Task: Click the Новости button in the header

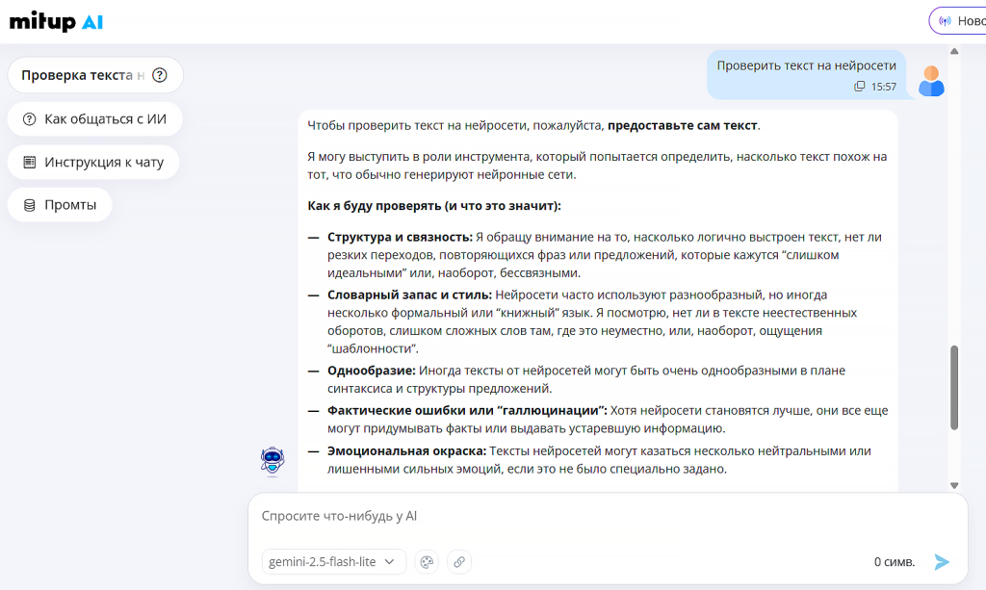Action: click(x=958, y=21)
